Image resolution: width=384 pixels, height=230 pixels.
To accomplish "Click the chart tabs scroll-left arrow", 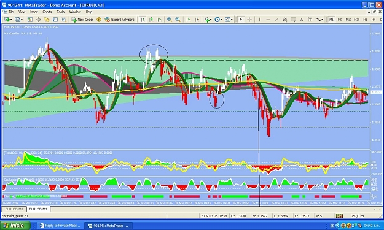I will click(x=375, y=209).
